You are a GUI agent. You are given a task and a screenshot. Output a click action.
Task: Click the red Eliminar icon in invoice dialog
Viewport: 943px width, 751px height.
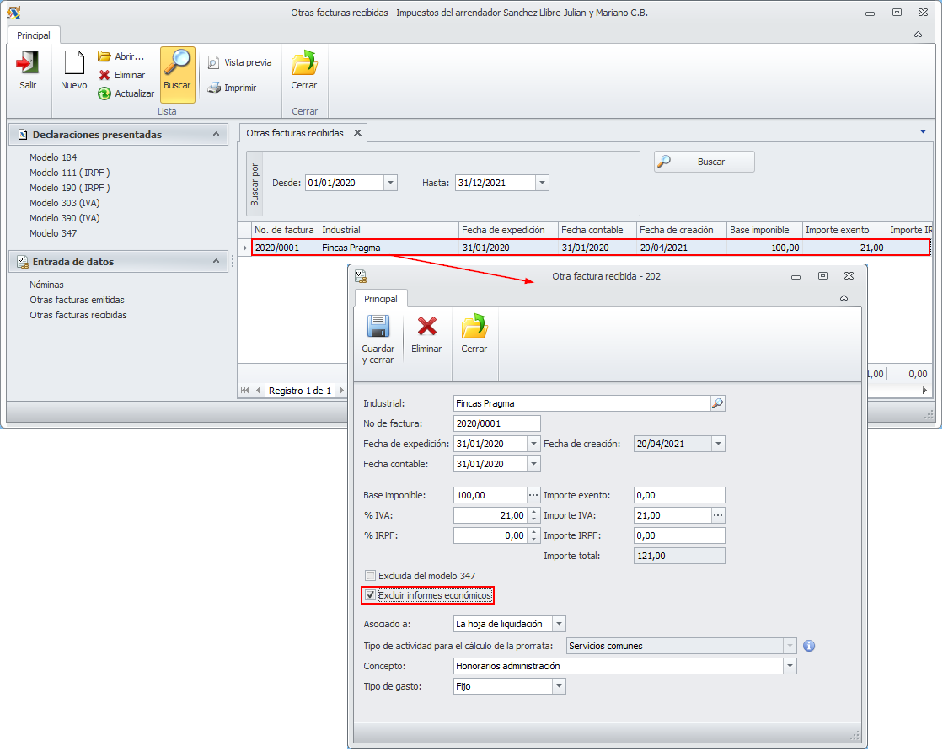click(426, 328)
